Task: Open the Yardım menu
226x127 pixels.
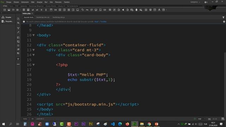Action: (67, 2)
